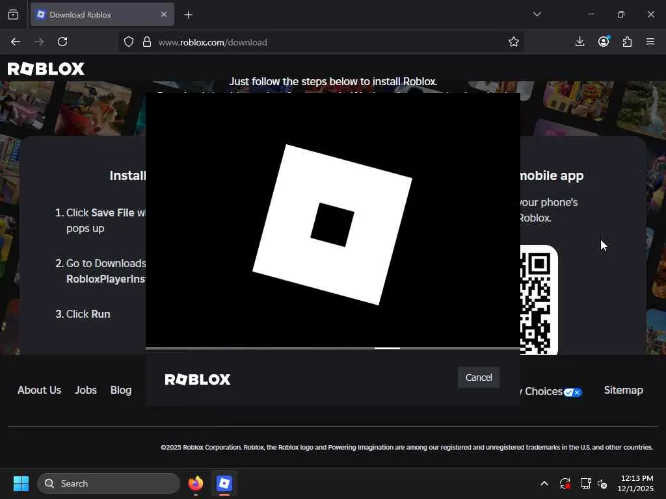This screenshot has width=666, height=499.
Task: Click the privacy choices toggle icon
Action: click(x=572, y=392)
